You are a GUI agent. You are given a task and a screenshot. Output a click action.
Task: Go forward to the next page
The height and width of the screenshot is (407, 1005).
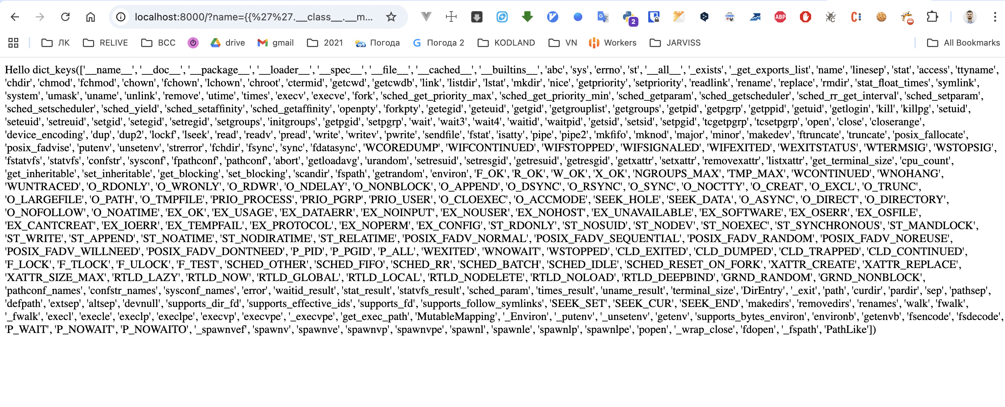click(40, 17)
